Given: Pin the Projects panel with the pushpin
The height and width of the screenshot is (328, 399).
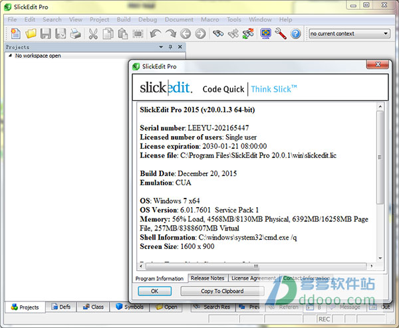Looking at the screenshot, I should tap(170, 47).
